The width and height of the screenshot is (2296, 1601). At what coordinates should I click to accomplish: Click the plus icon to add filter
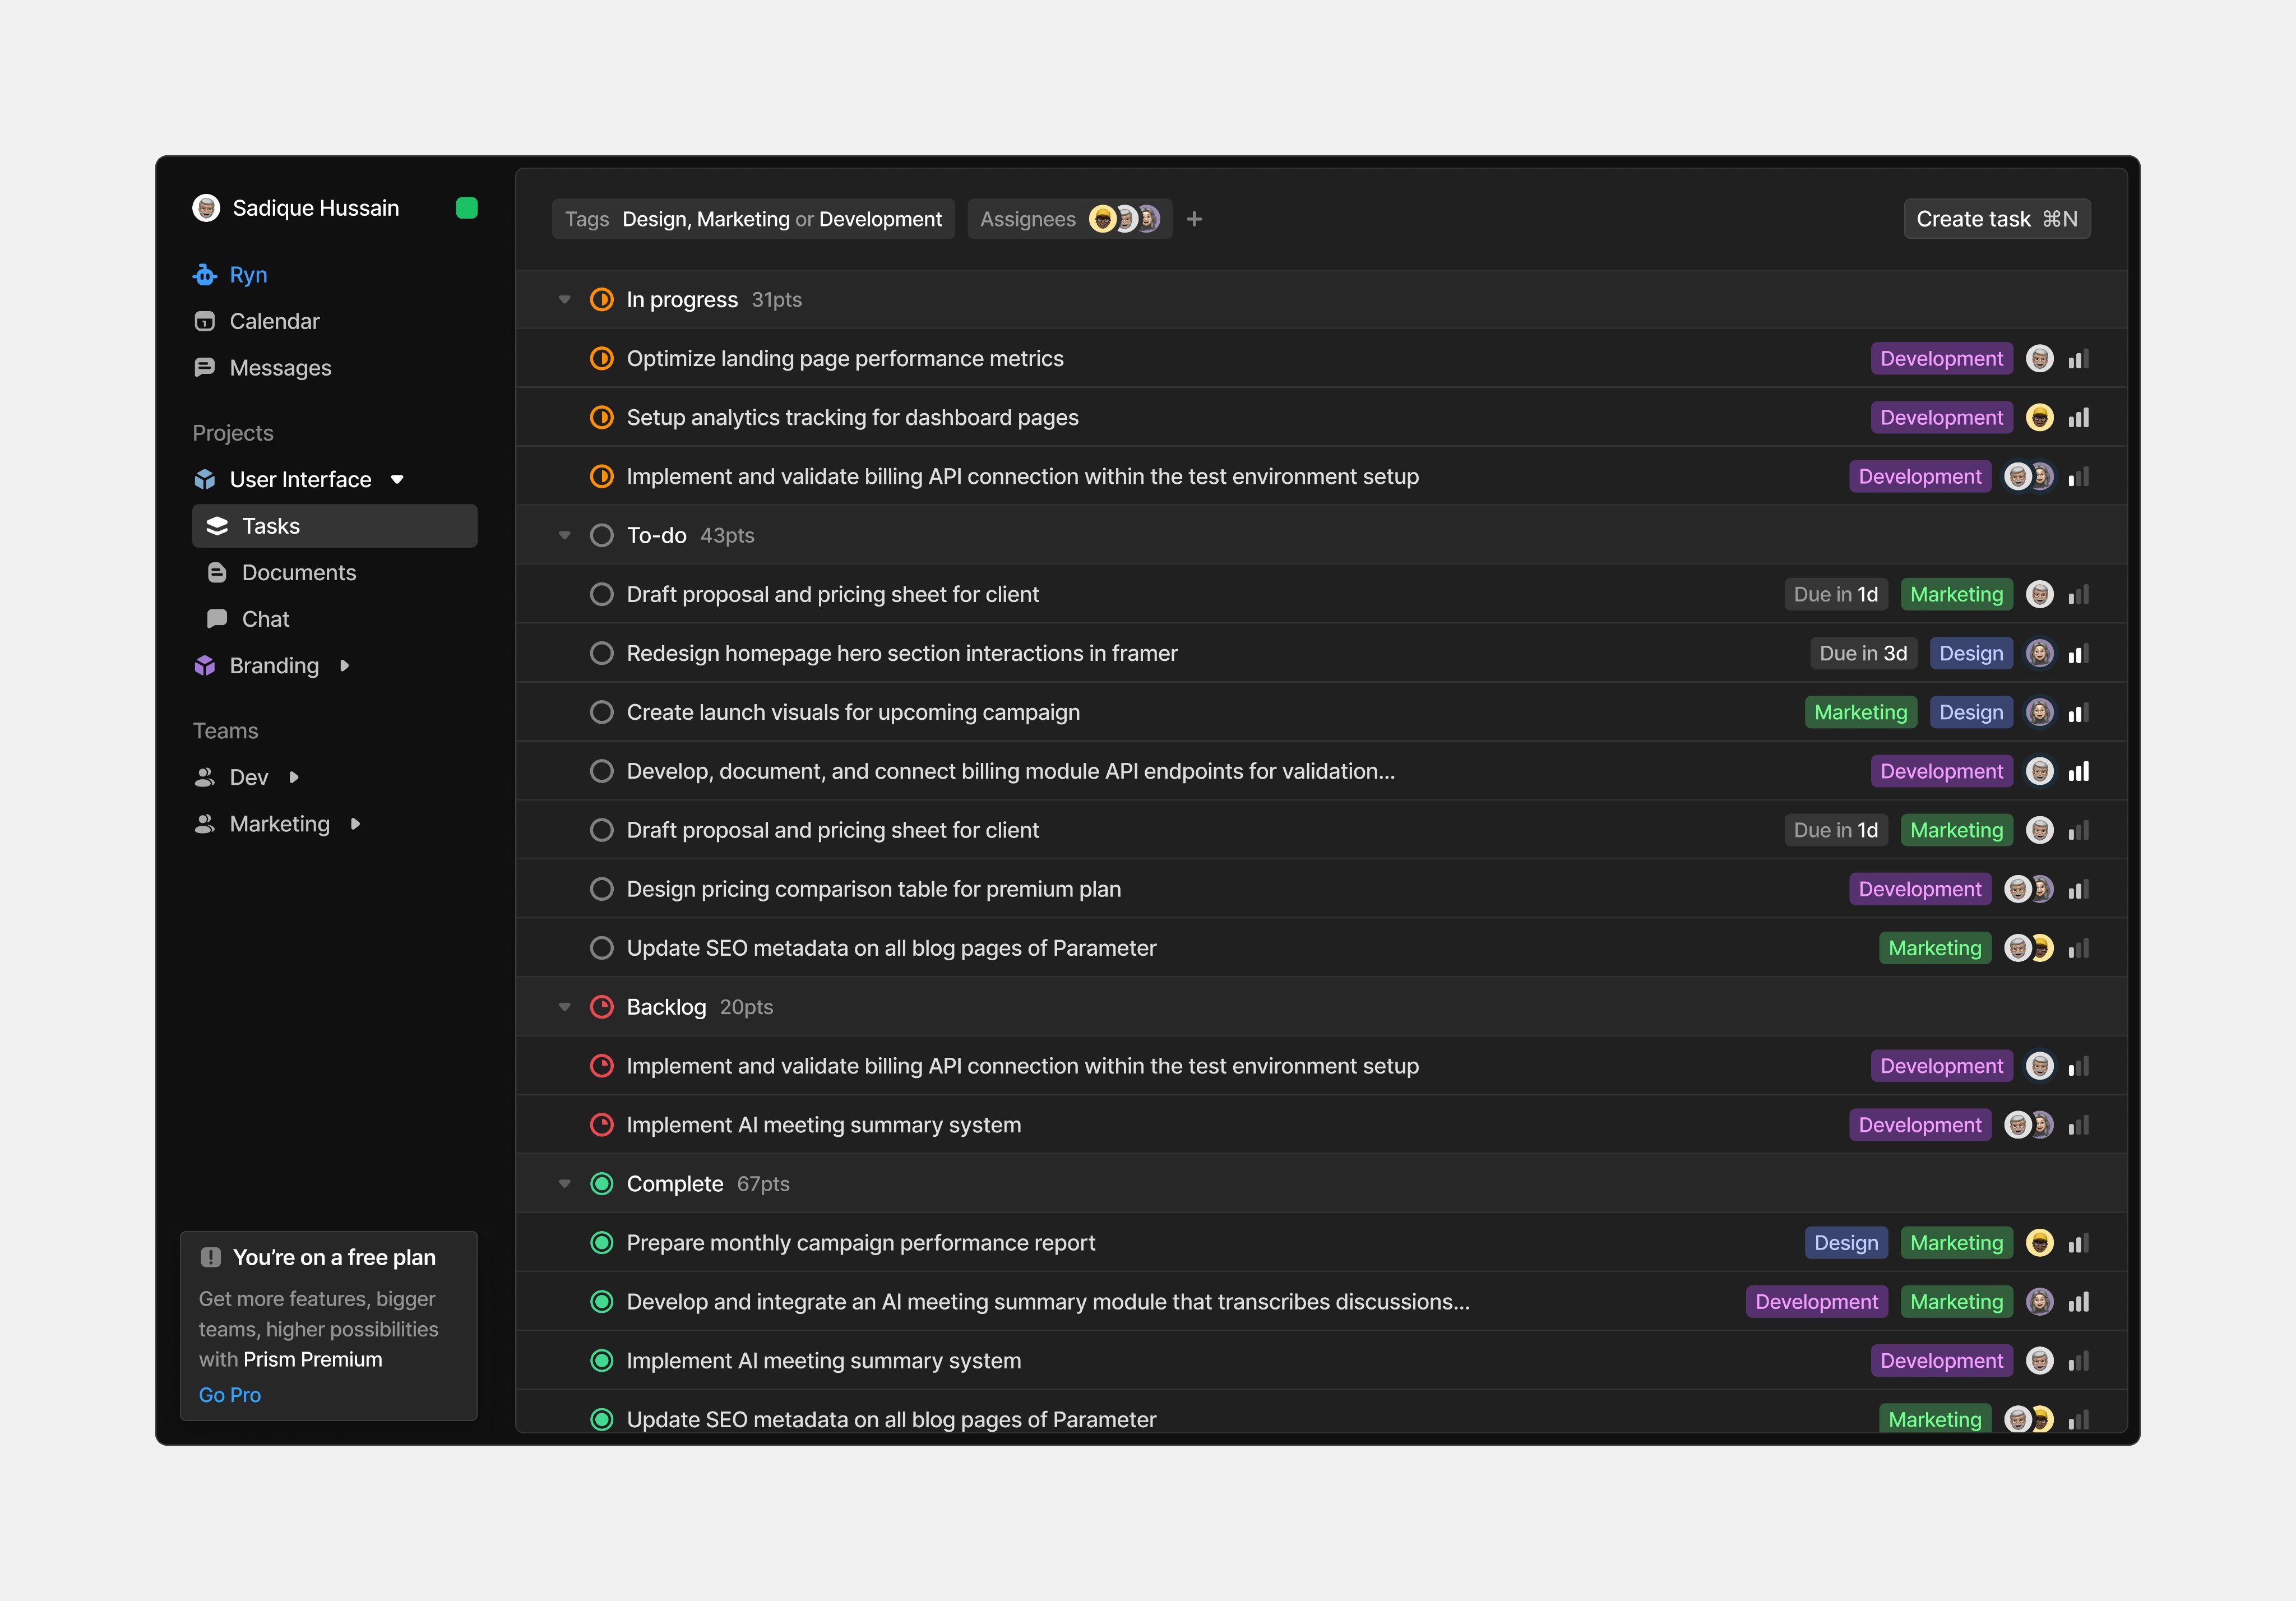coord(1194,219)
